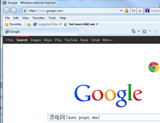Click the Home icon in command bar
The image size is (160, 123).
pyautogui.click(x=133, y=31)
